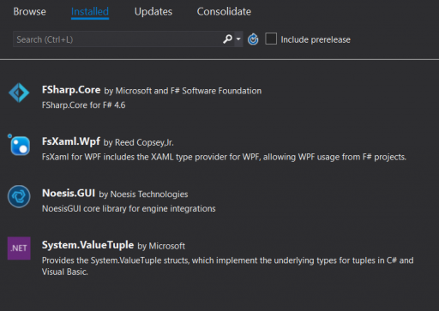Select the Noesis.GUI package title
The image size is (439, 311).
pos(69,194)
